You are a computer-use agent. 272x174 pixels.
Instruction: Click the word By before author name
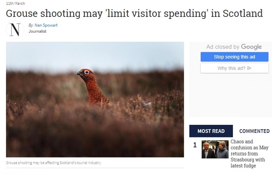coord(31,25)
